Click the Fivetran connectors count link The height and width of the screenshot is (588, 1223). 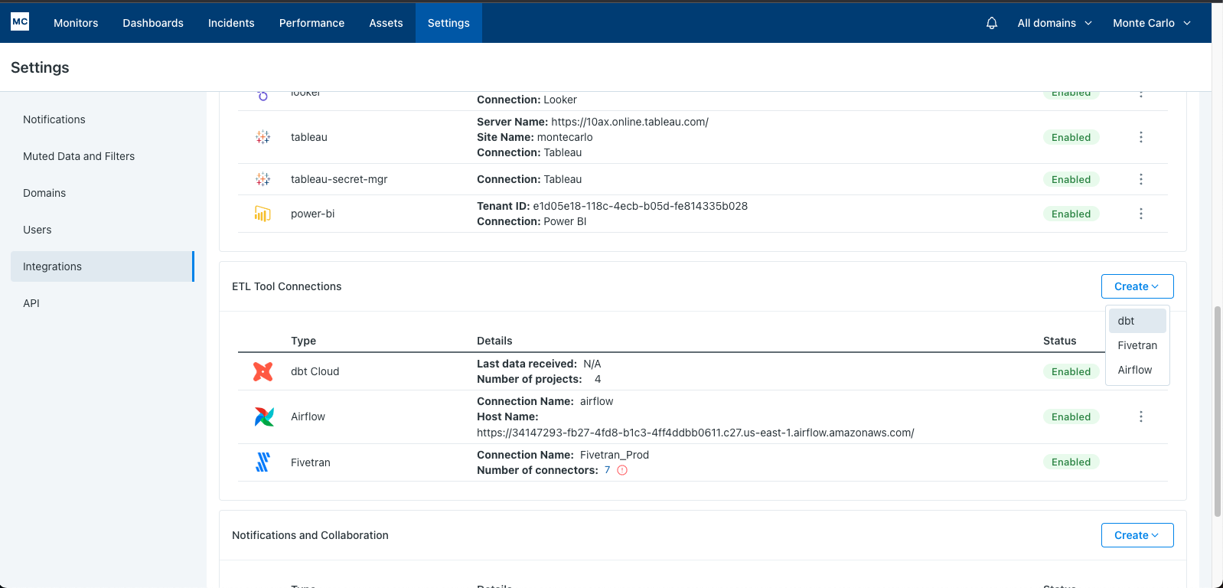pos(608,470)
